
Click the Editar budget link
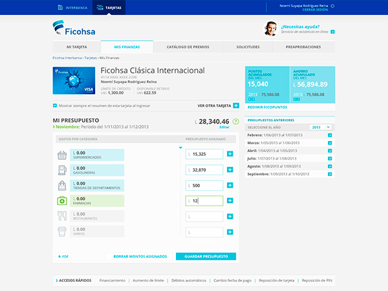pyautogui.click(x=224, y=127)
